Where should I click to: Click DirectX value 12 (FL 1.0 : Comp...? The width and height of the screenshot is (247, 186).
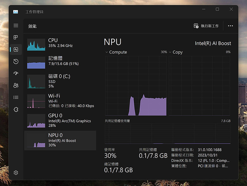pyautogui.click(x=214, y=161)
